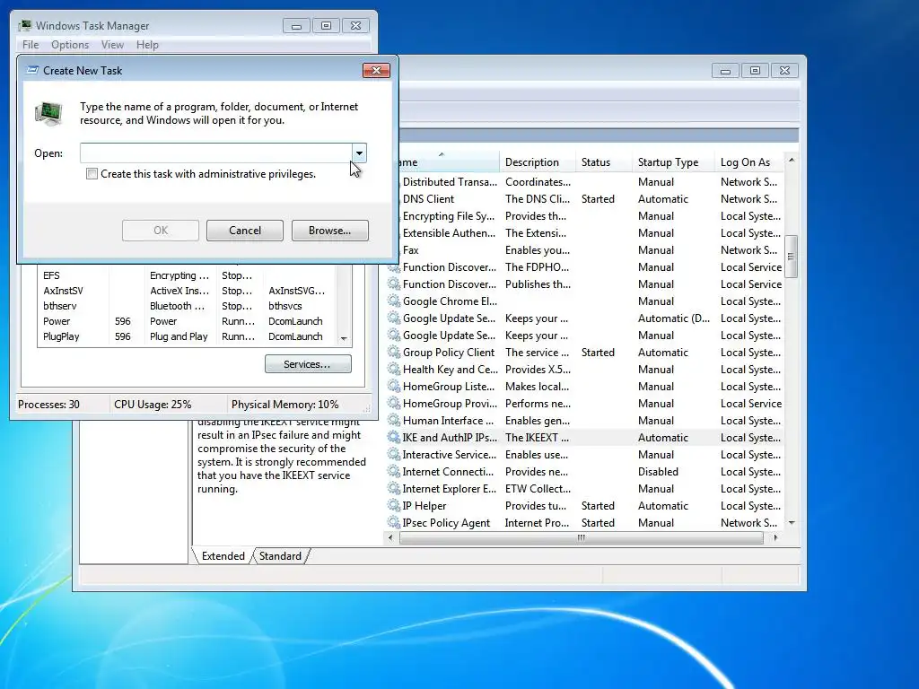The image size is (919, 689).
Task: Minimize the Task Manager window
Action: pos(296,26)
